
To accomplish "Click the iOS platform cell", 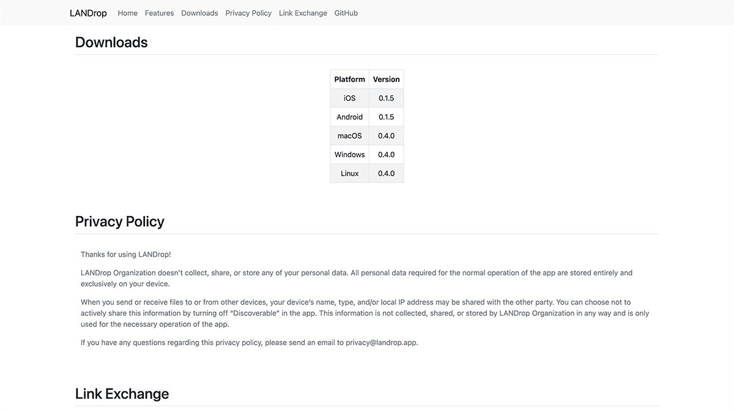I will tap(349, 98).
